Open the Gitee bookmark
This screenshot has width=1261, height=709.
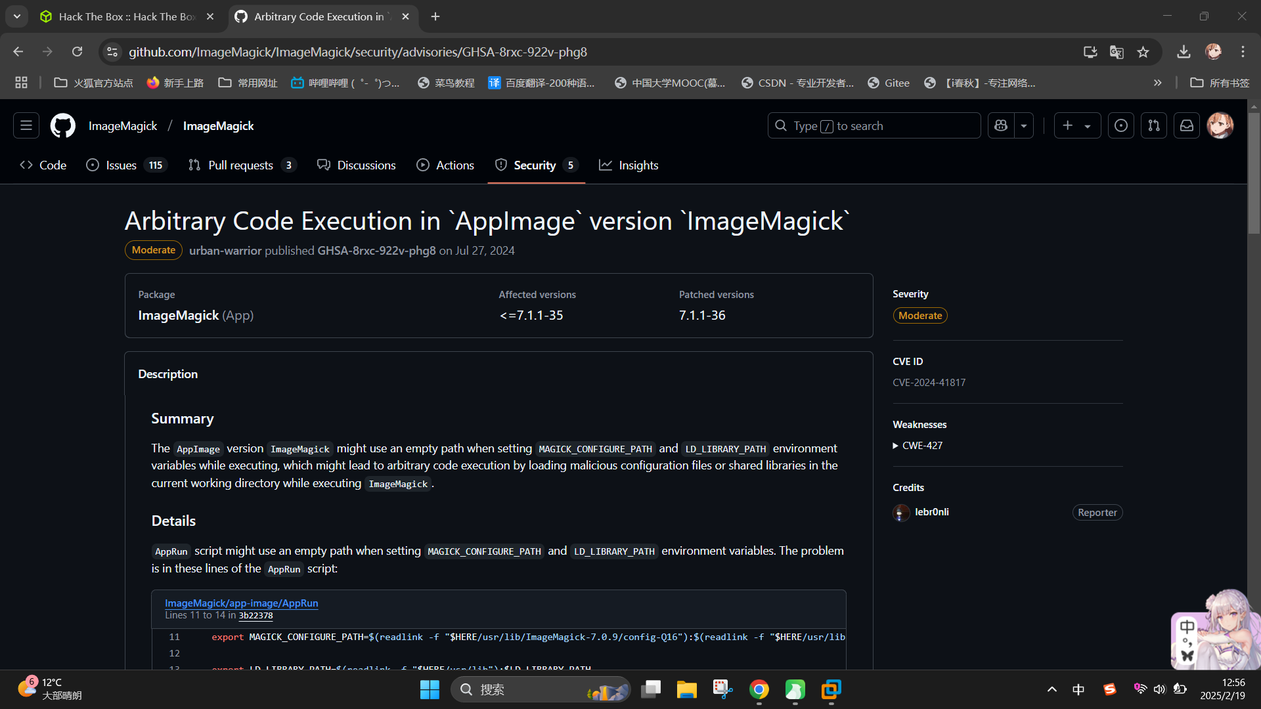click(889, 83)
